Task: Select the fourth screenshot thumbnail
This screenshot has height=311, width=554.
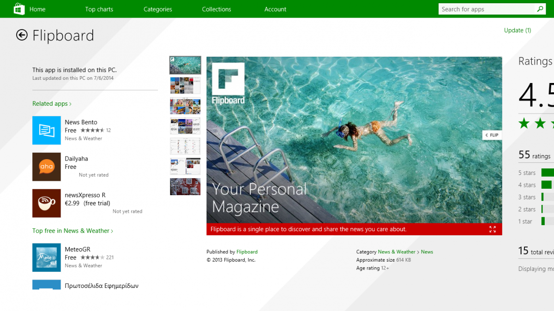Action: pyautogui.click(x=185, y=126)
